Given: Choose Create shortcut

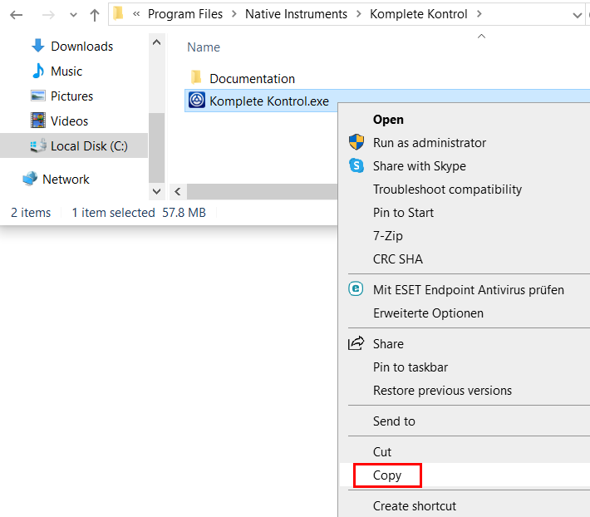Looking at the screenshot, I should (x=415, y=506).
